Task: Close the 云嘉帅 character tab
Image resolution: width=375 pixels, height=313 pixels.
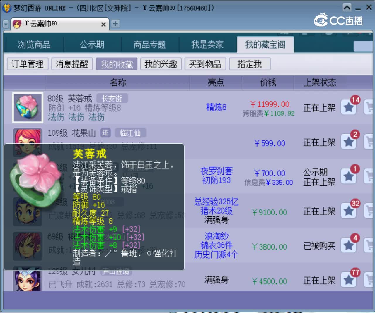Action: pos(103,24)
